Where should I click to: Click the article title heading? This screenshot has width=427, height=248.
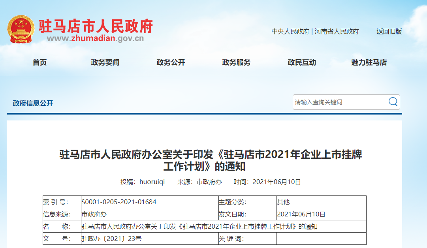[211, 160]
